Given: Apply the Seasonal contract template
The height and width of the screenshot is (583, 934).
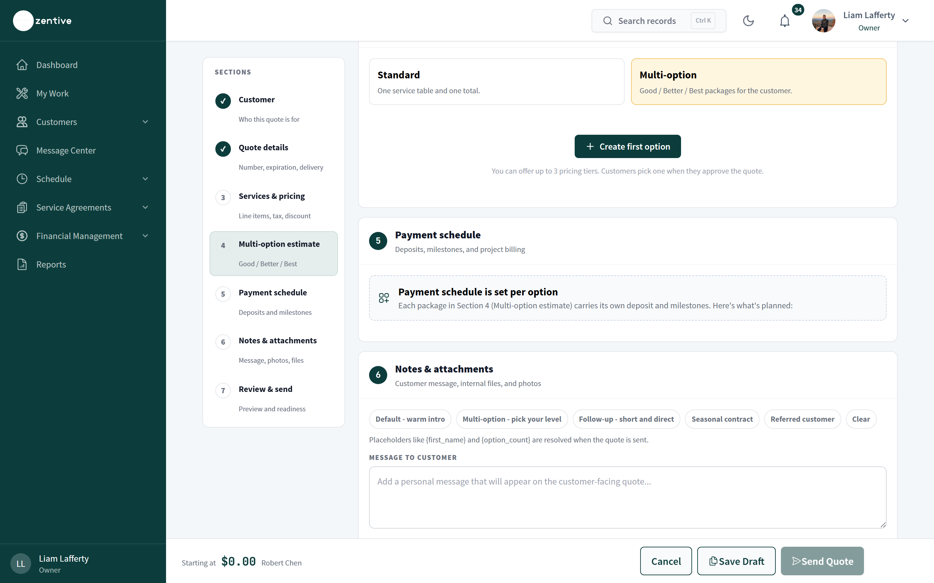Looking at the screenshot, I should coord(722,419).
